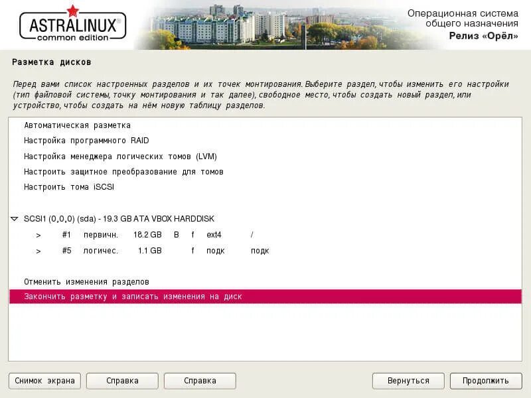Click 'Продолжить' to continue
This screenshot has height=398, width=531.
486,381
